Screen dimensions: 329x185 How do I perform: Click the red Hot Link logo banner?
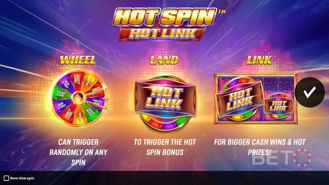[x=162, y=34]
